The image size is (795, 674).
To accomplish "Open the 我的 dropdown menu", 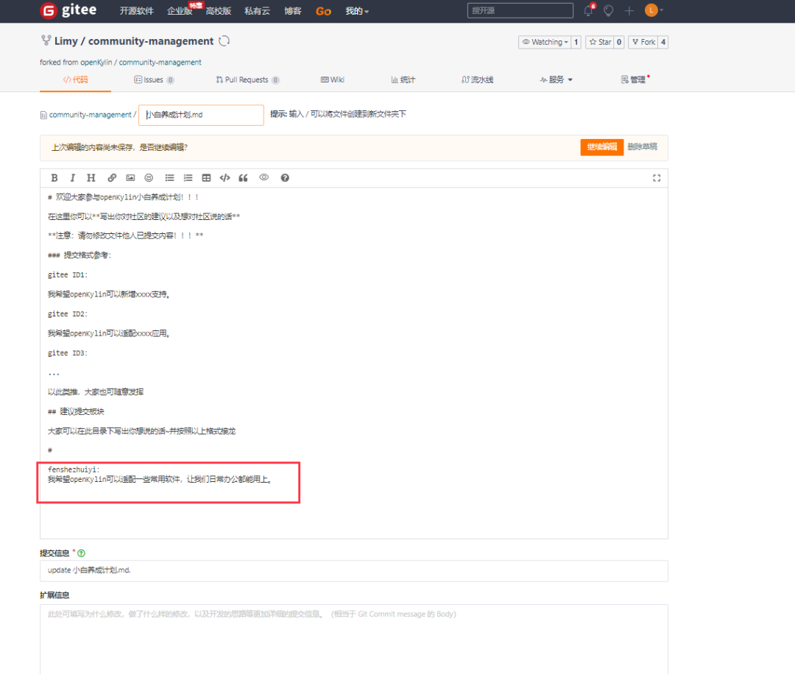I will tap(357, 11).
